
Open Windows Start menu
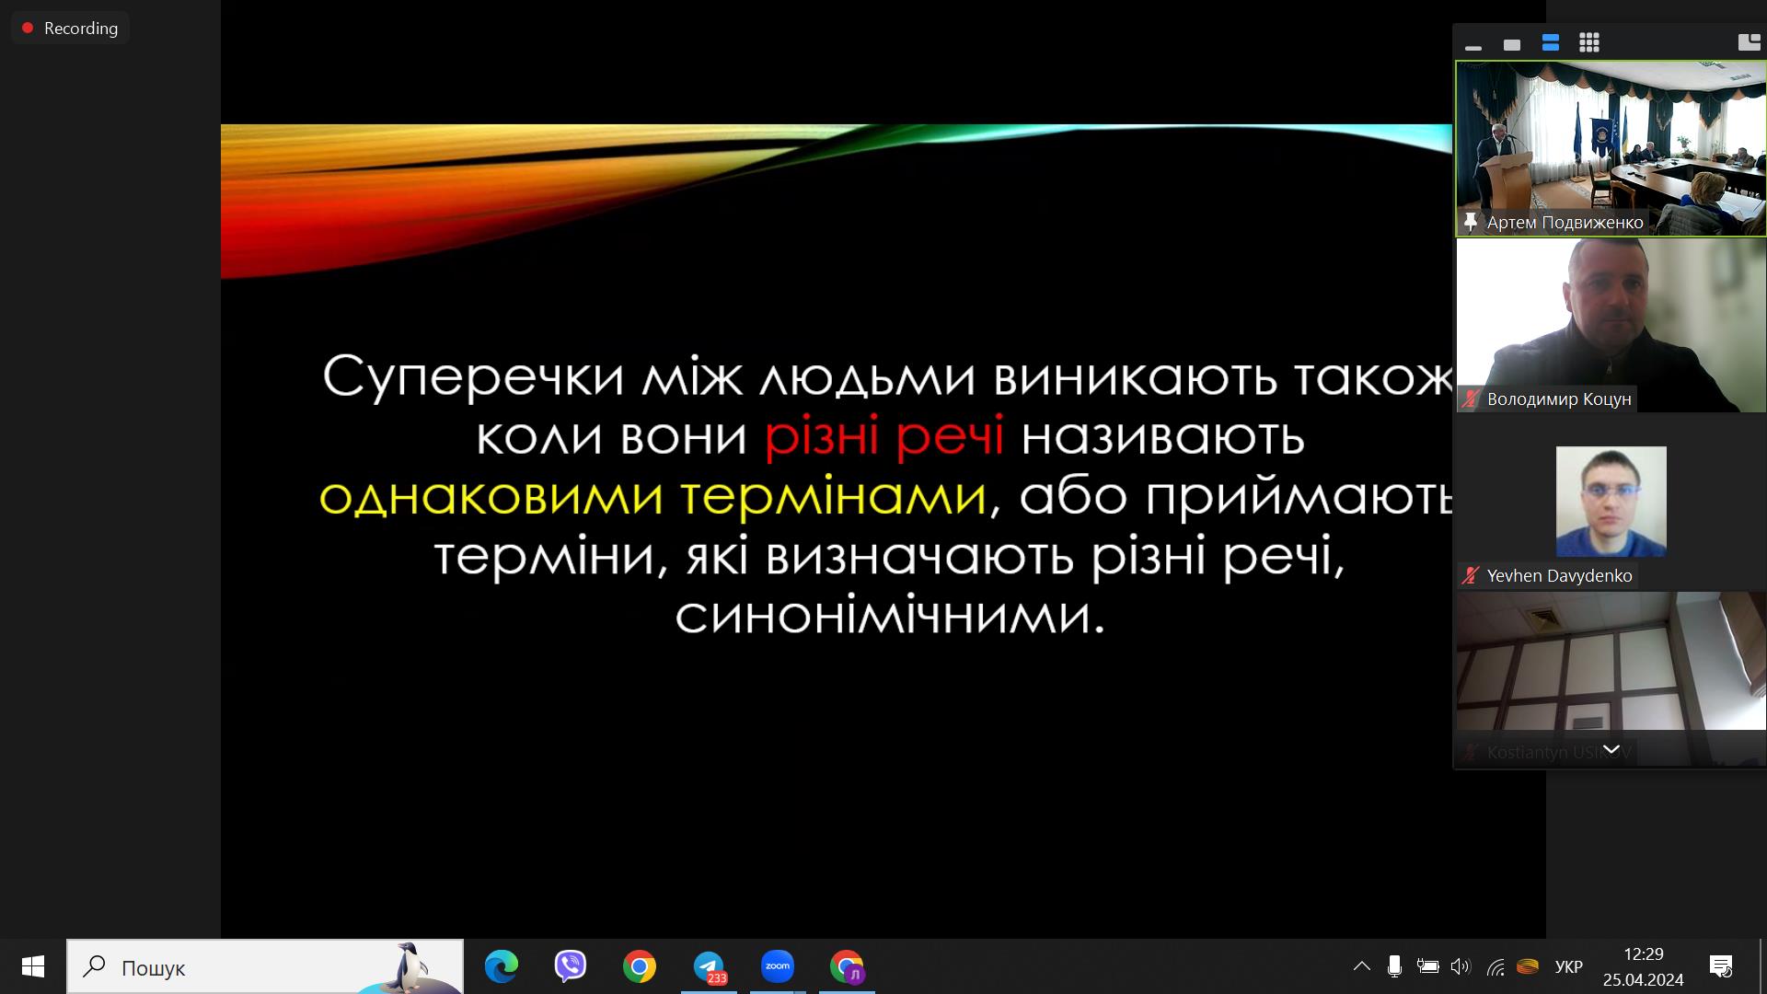[x=33, y=966]
